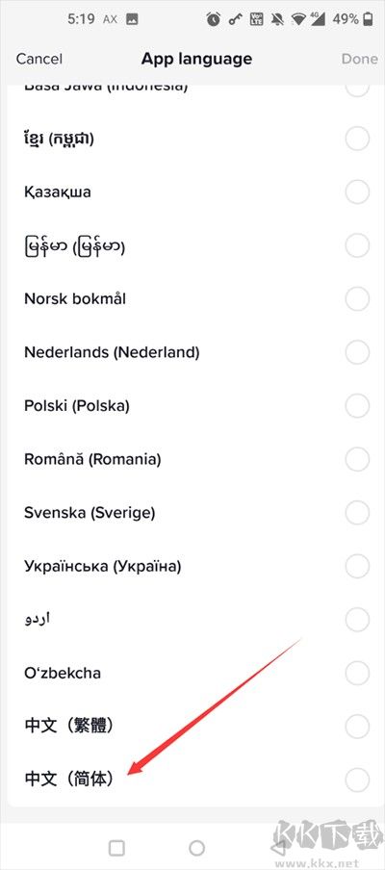
Task: Choose the Українська (Україна) language entry
Action: coord(192,566)
